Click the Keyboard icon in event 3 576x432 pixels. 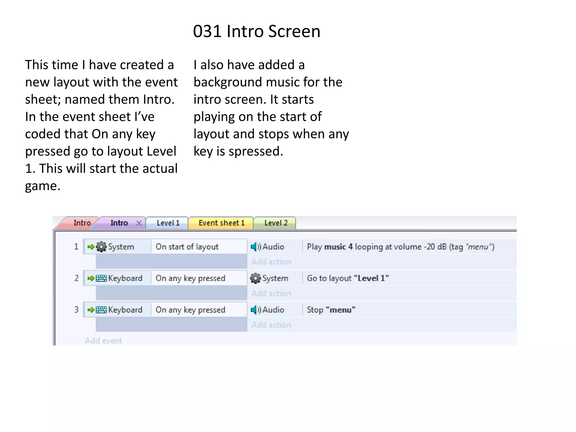(101, 310)
